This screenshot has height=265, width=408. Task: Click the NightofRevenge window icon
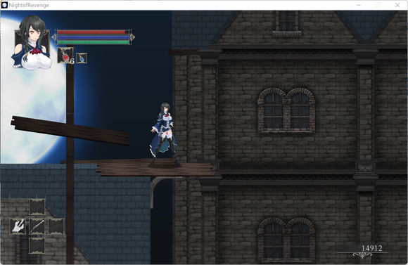pyautogui.click(x=4, y=5)
